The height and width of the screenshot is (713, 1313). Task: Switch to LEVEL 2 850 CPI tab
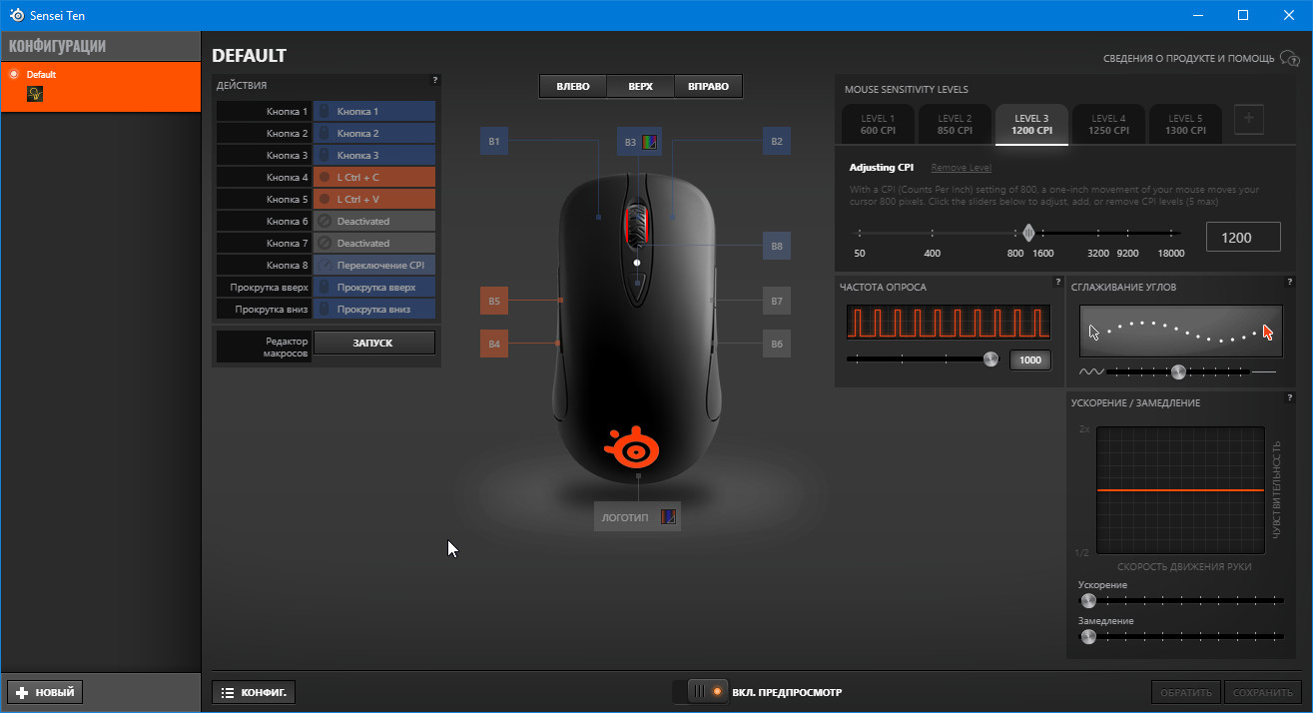(955, 124)
